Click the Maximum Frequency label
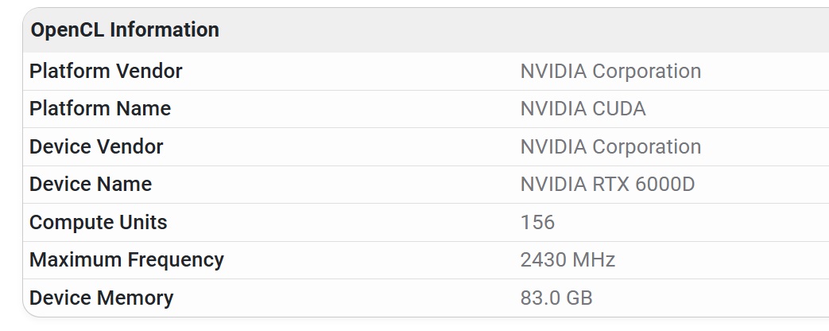The image size is (829, 331). [x=126, y=260]
